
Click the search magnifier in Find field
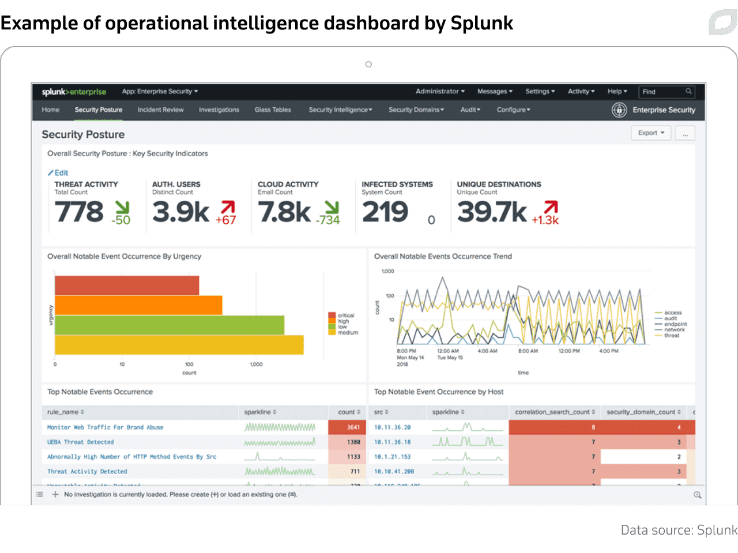(x=688, y=92)
